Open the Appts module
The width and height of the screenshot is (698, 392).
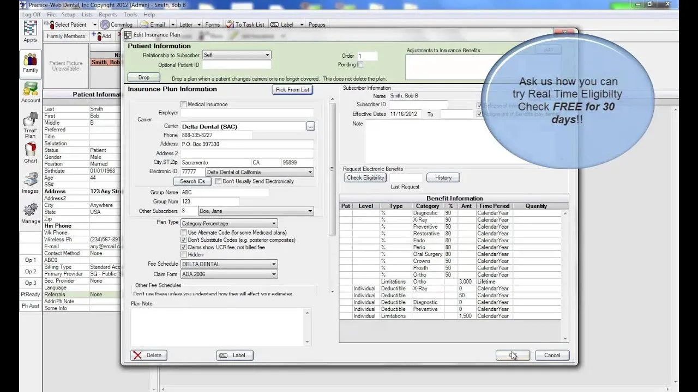click(x=29, y=30)
